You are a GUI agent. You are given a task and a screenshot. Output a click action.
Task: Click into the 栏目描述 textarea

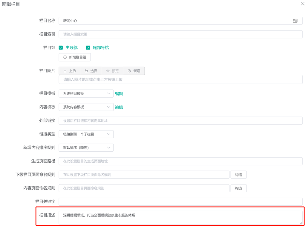[x=181, y=218]
